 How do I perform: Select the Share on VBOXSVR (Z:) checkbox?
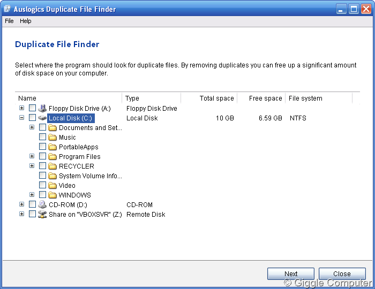tap(32, 214)
